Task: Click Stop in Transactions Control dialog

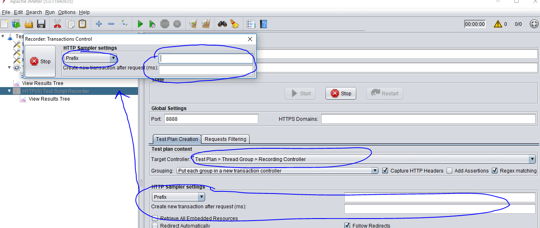Action: pos(40,61)
